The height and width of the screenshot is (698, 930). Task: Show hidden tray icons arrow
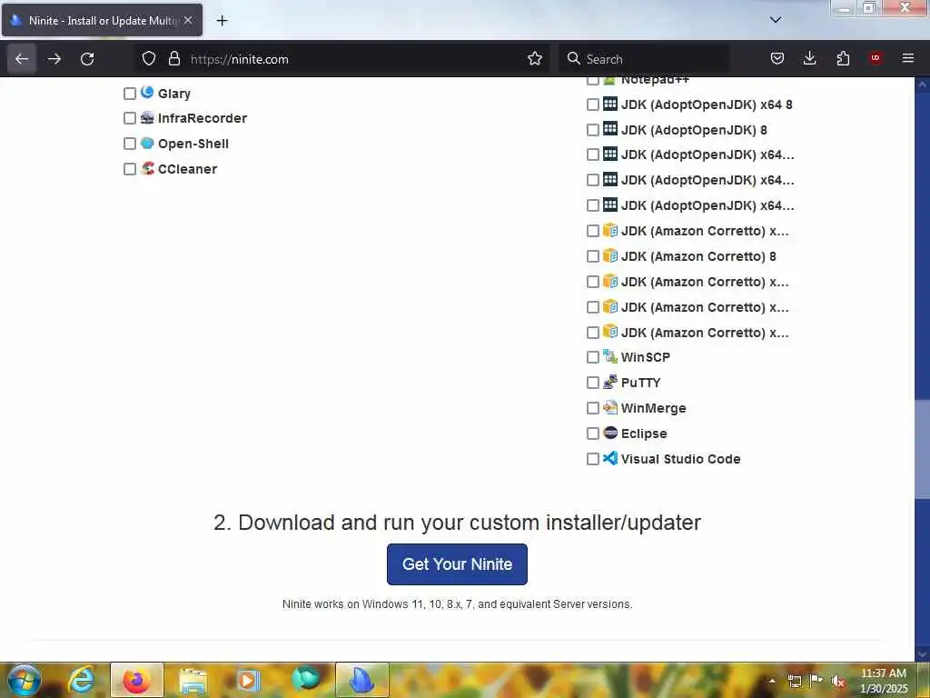[x=772, y=681]
